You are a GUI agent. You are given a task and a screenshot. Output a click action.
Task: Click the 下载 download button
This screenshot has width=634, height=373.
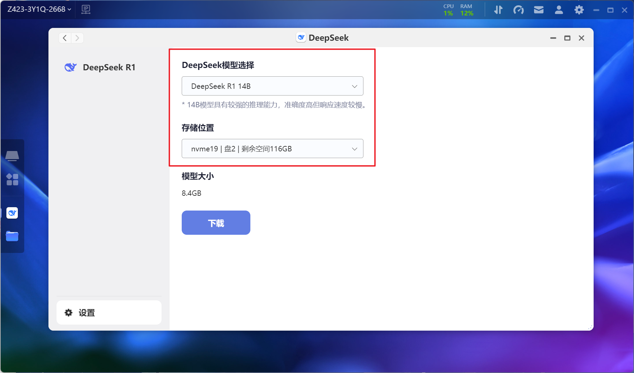[216, 223]
